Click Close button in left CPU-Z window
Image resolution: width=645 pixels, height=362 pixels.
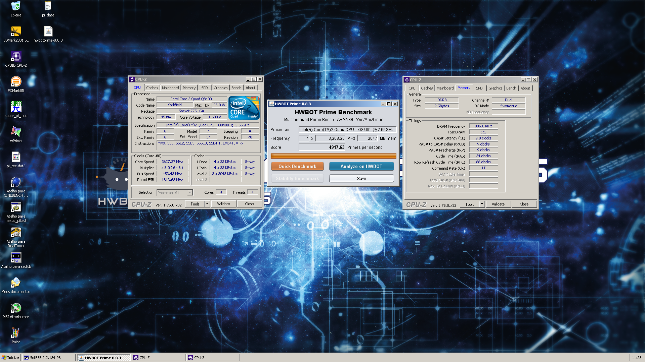tap(249, 204)
